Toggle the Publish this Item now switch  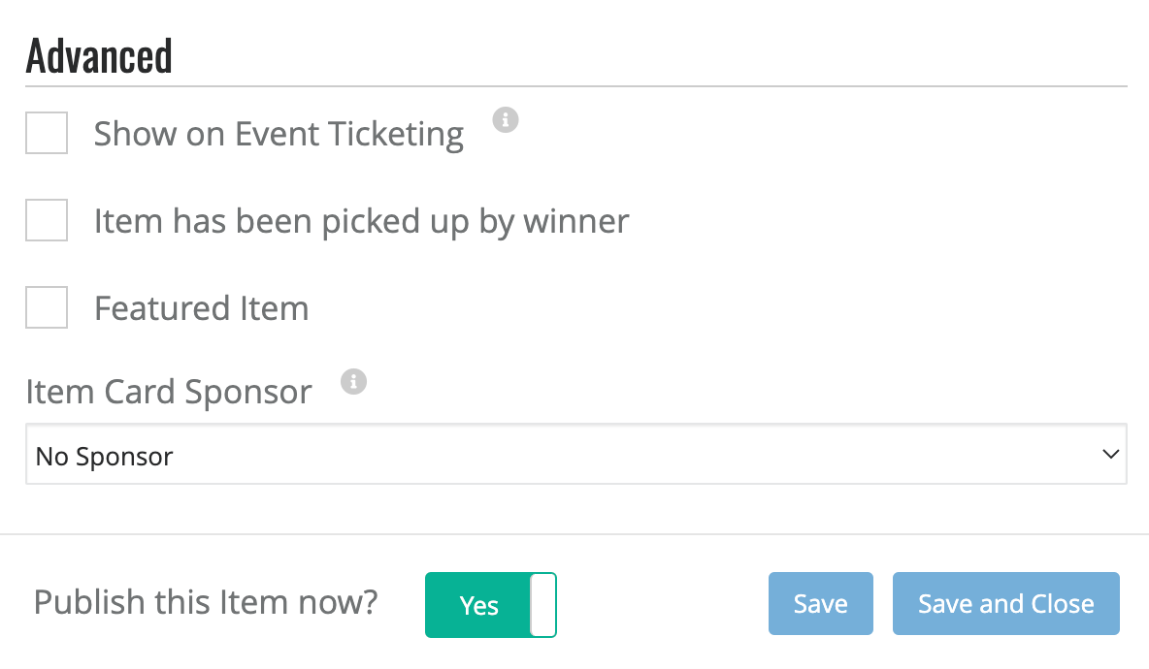[x=491, y=605]
